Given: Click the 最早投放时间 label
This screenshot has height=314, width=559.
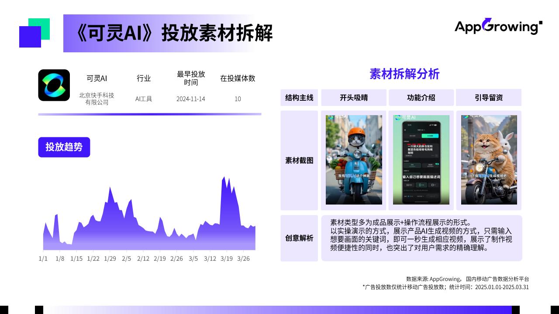Looking at the screenshot, I should click(x=191, y=78).
